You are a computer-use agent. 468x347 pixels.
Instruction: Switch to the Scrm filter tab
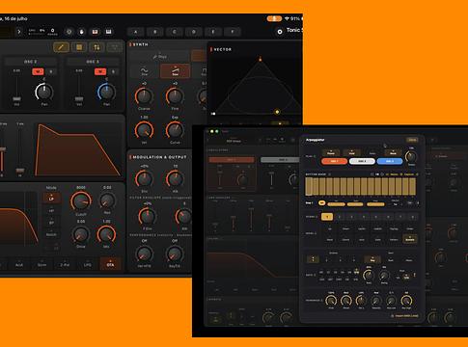tap(41, 264)
